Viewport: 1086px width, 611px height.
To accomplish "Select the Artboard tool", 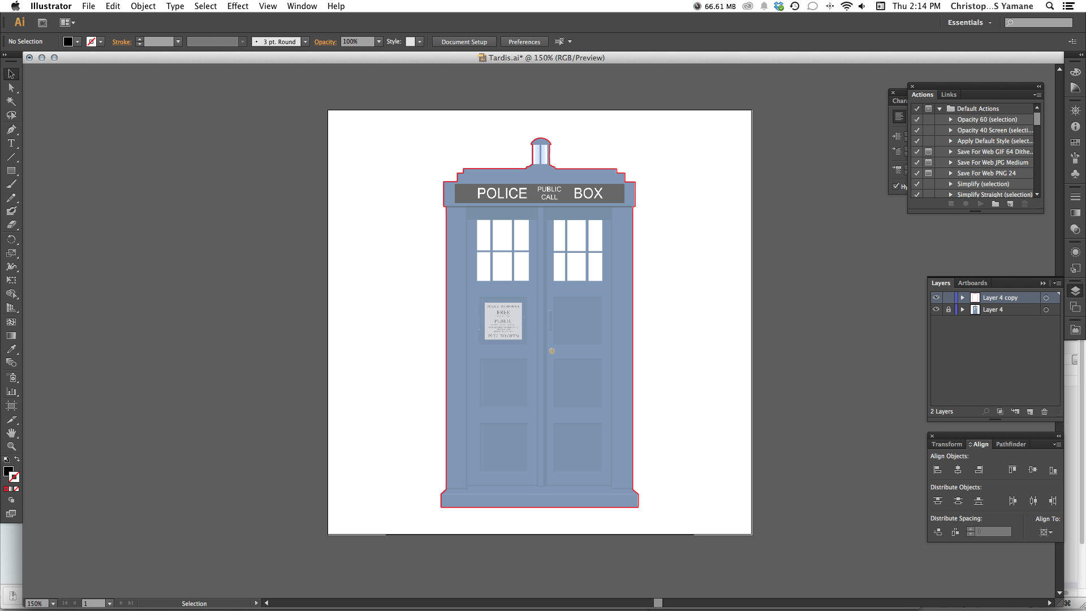I will (x=11, y=405).
